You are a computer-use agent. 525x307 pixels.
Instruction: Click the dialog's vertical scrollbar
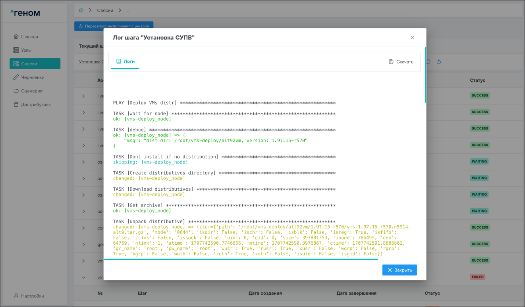[425, 75]
